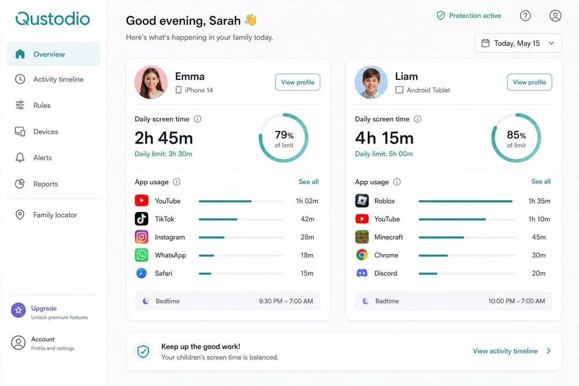Screen dimensions: 579x386
Task: Click the Roblox usage bar
Action: [467, 201]
